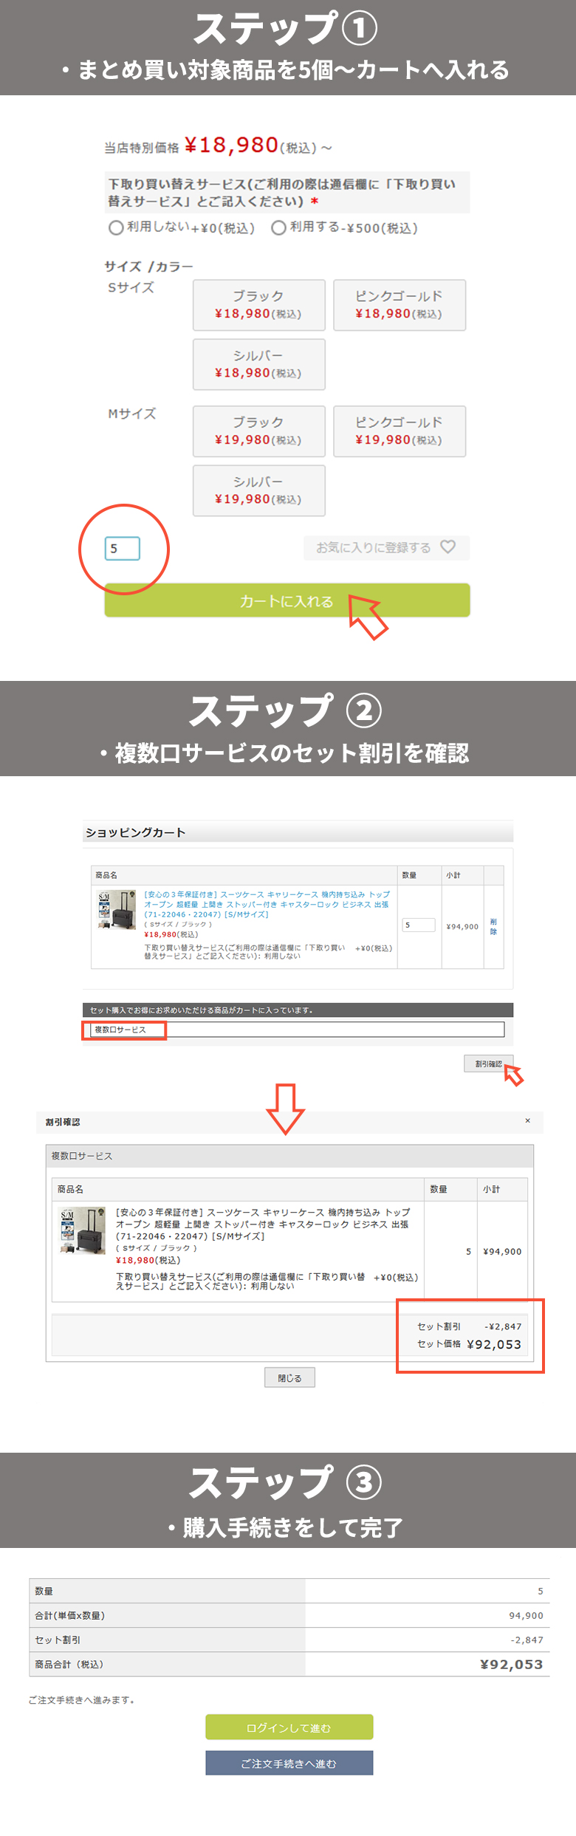Viewport: 576px width, 1836px height.
Task: Click the suitcase thumbnail in shopping cart
Action: (117, 910)
